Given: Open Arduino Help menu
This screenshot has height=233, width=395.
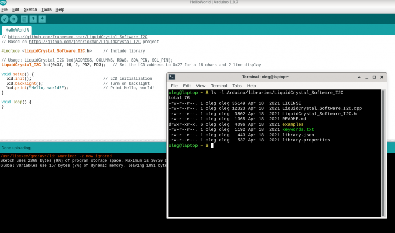Looking at the screenshot, I should 60,9.
